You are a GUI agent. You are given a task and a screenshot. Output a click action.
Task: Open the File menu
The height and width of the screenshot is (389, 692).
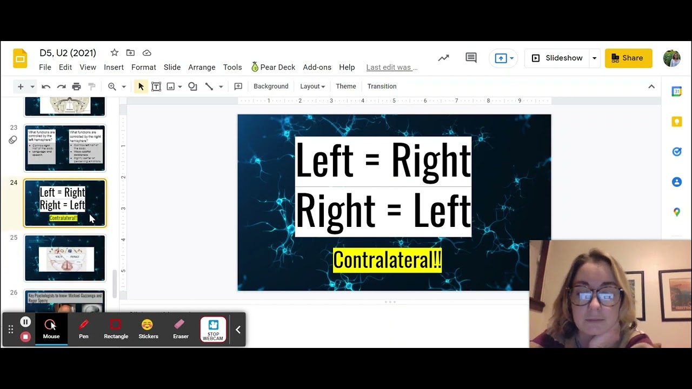[x=45, y=67]
